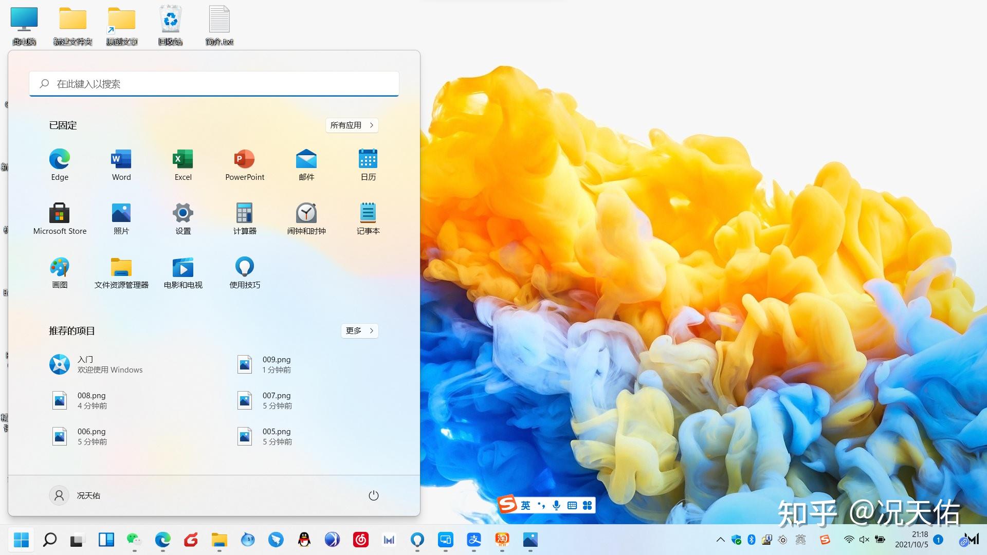Click the Sogou voice input microphone
This screenshot has width=987, height=555.
(x=556, y=506)
